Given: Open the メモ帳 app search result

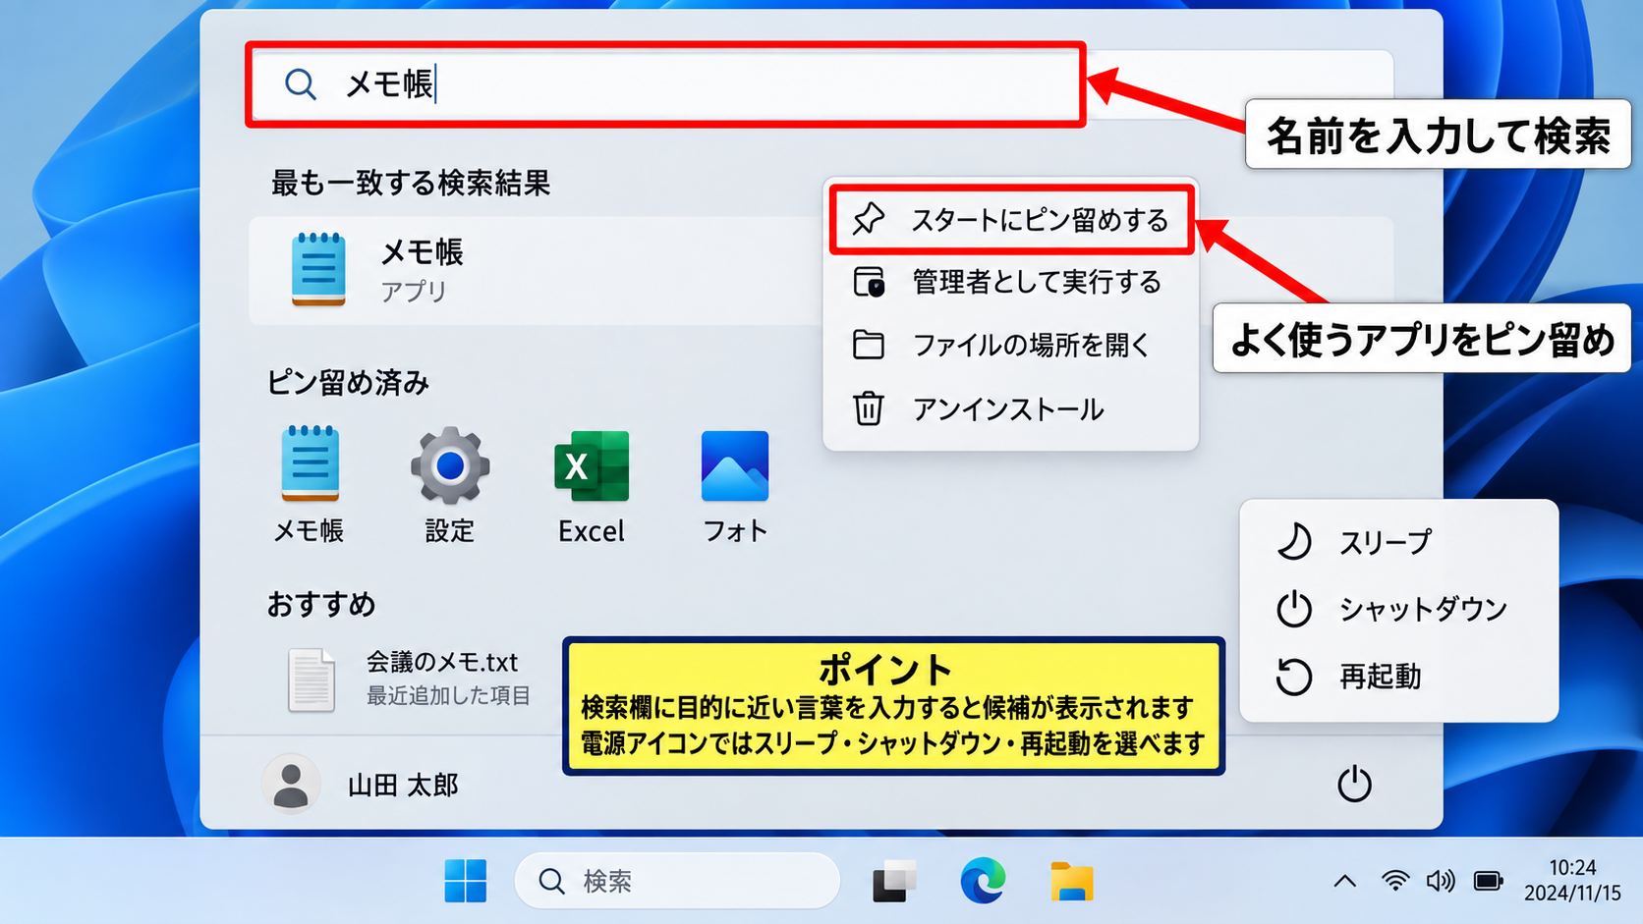Looking at the screenshot, I should click(x=536, y=270).
